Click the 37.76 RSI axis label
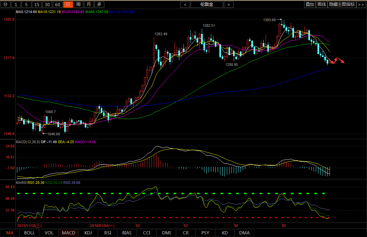 pyautogui.click(x=10, y=210)
